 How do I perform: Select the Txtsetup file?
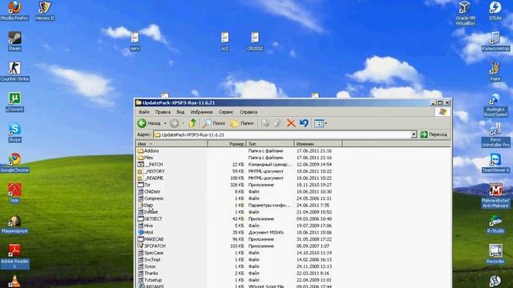[150, 280]
